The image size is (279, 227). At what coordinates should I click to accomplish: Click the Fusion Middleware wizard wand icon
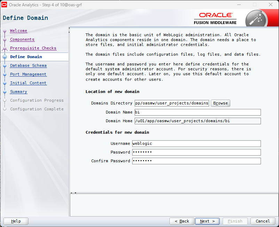click(256, 19)
